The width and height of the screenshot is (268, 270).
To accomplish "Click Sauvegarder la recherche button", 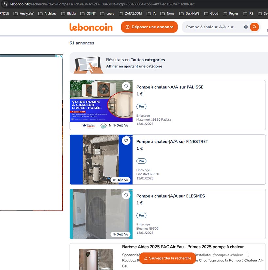I will click(x=168, y=258).
